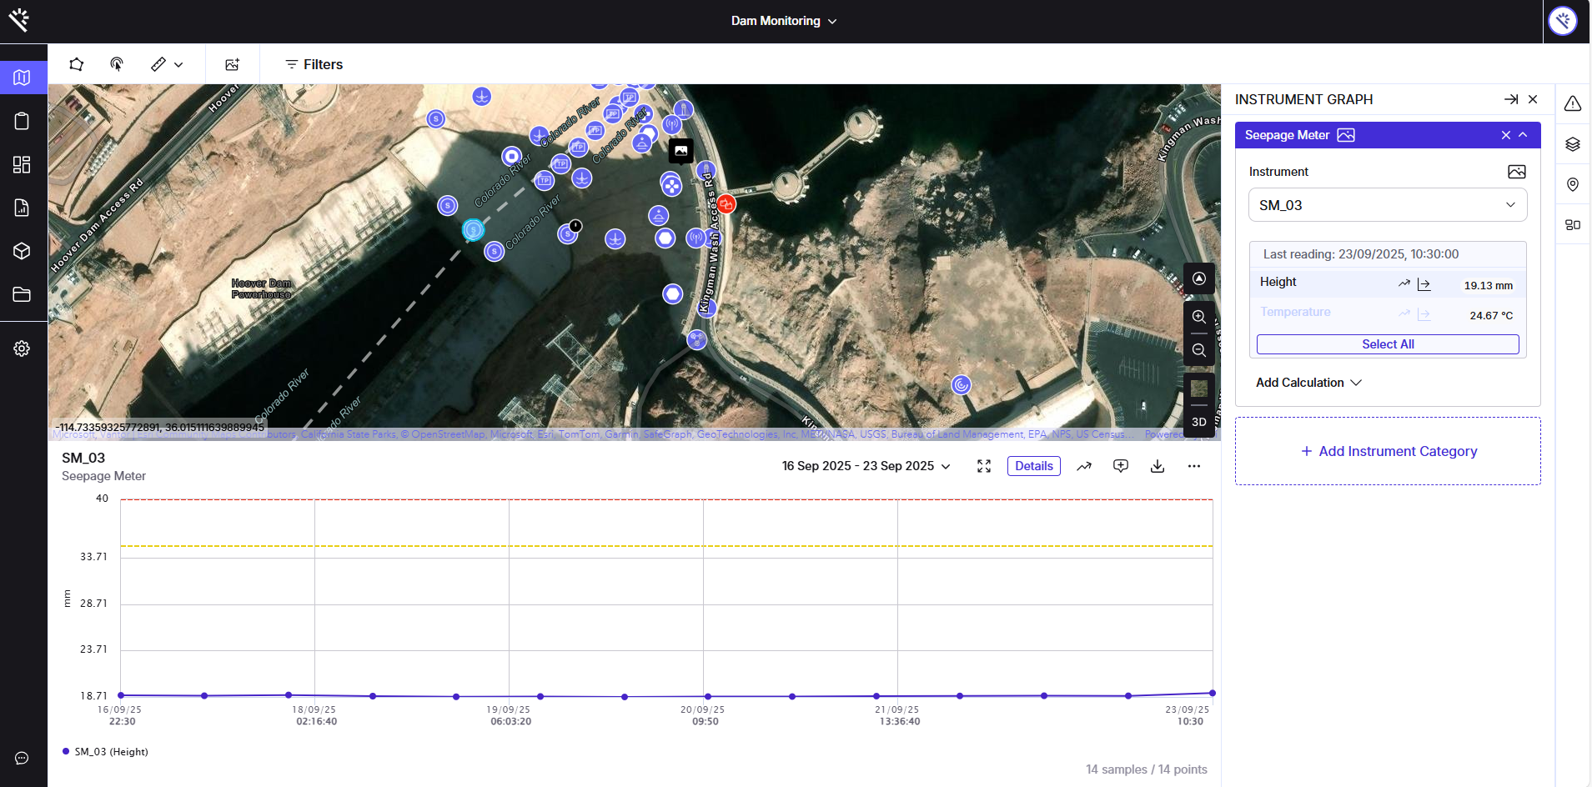Click the map zoom in button
Viewport: 1592px width, 787px height.
(x=1198, y=317)
